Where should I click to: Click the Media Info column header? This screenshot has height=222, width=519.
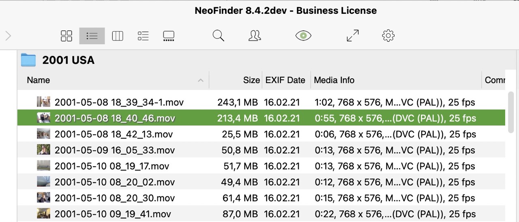[x=334, y=80]
